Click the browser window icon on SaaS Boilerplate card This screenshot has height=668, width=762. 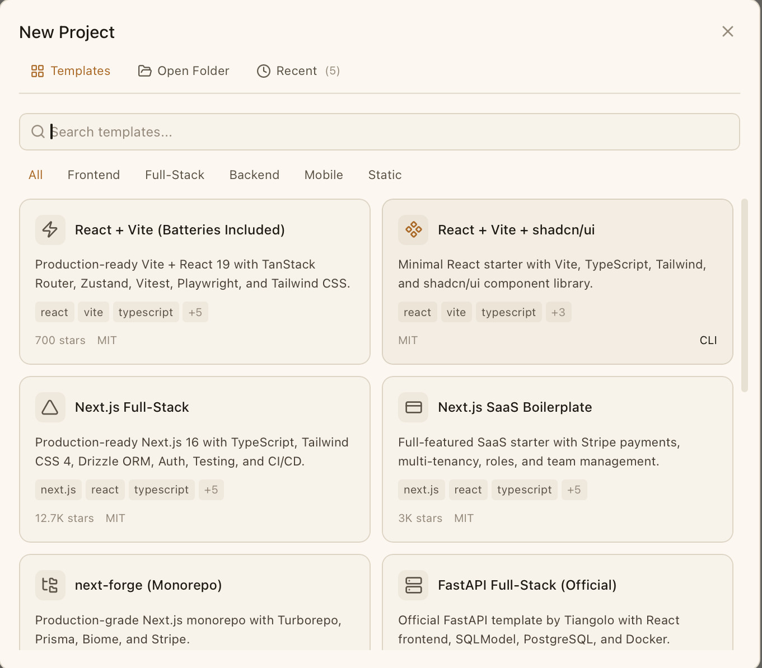click(413, 407)
